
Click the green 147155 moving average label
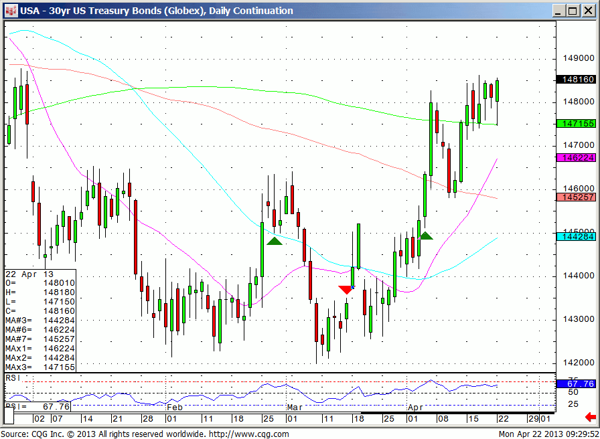576,124
